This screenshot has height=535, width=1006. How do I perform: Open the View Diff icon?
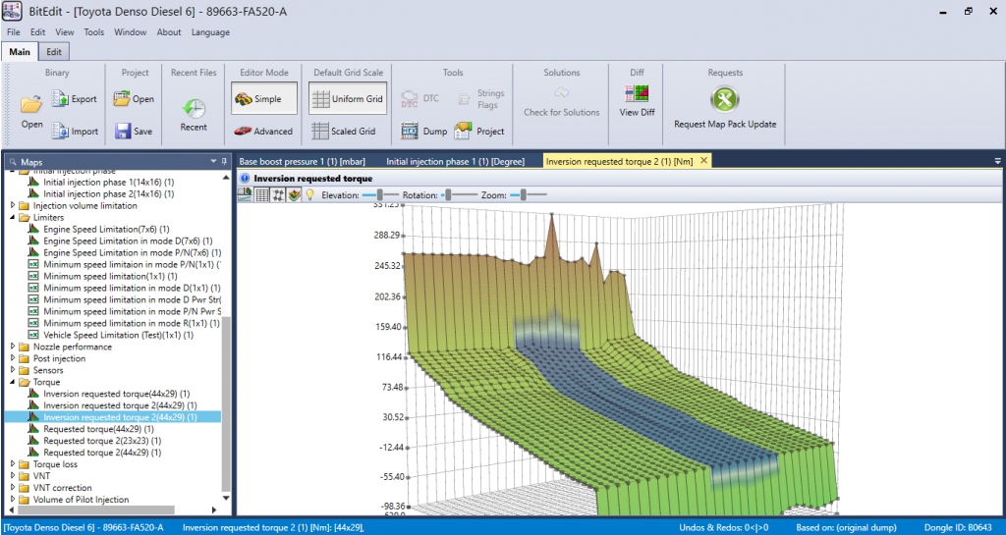[637, 93]
